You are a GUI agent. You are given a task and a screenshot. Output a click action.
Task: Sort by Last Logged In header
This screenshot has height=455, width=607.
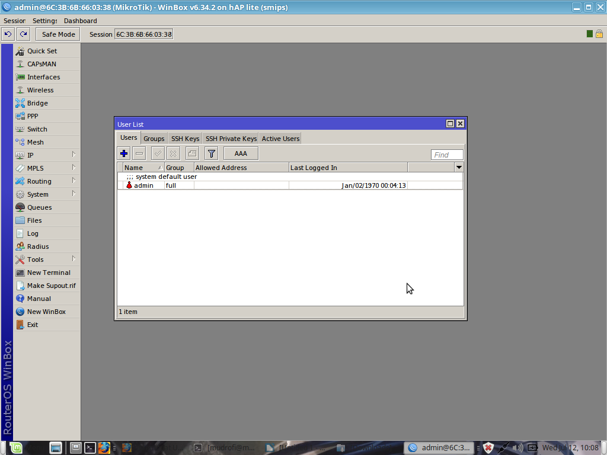pos(348,168)
